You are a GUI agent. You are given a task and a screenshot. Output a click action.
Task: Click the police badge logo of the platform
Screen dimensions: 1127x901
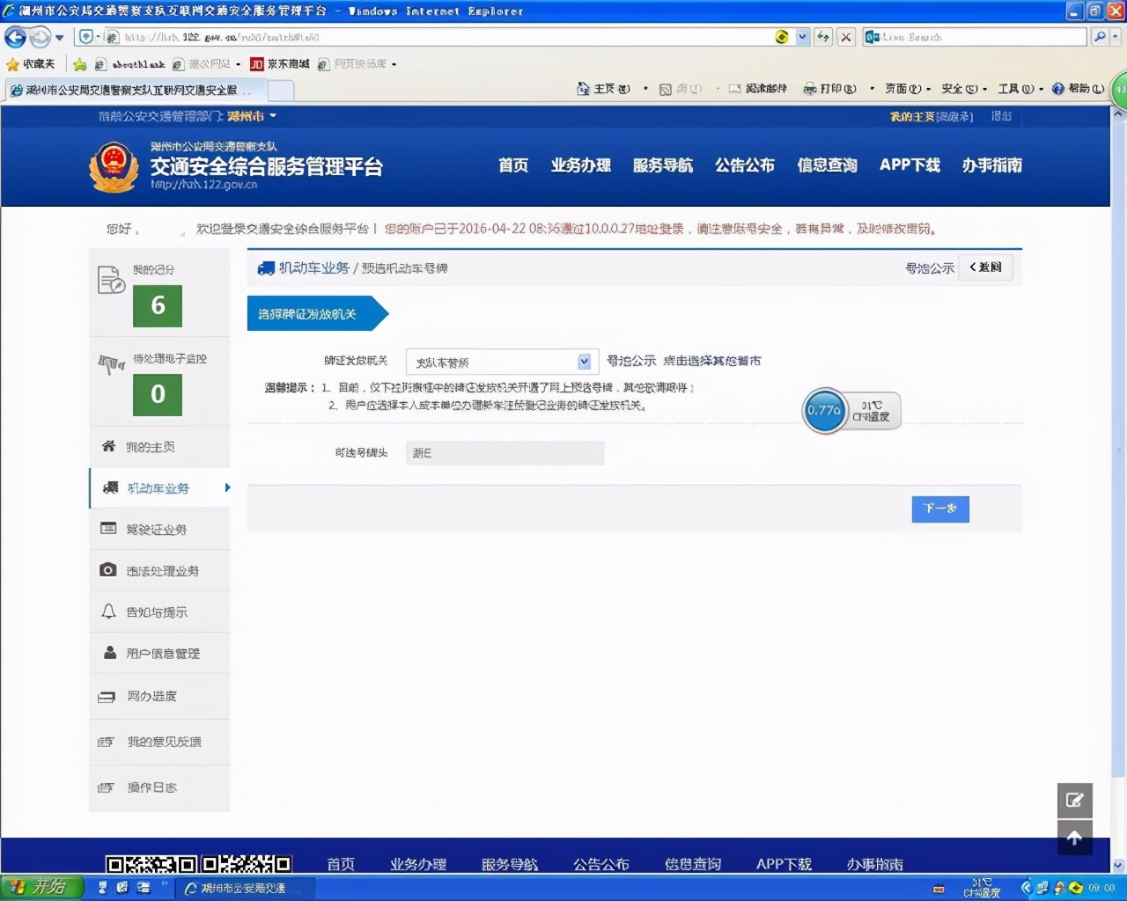[x=114, y=165]
